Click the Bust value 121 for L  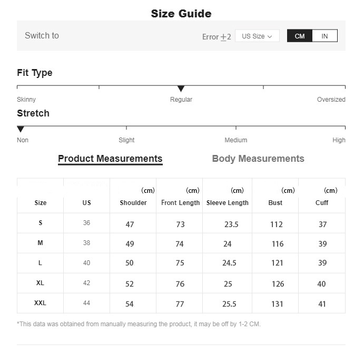pos(277,264)
